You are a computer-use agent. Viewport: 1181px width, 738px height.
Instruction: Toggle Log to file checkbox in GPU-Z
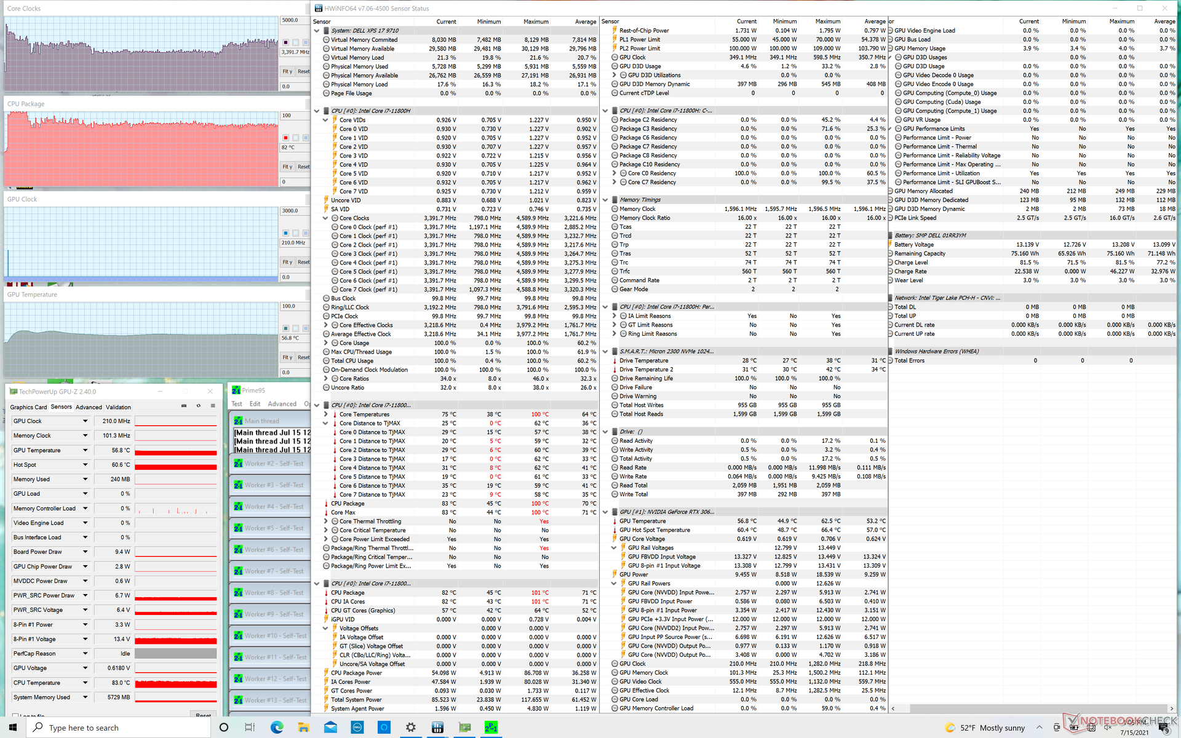tap(15, 716)
